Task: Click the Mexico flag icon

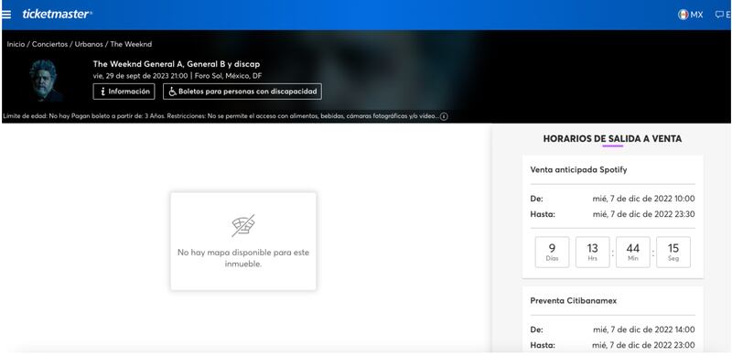Action: (x=683, y=15)
